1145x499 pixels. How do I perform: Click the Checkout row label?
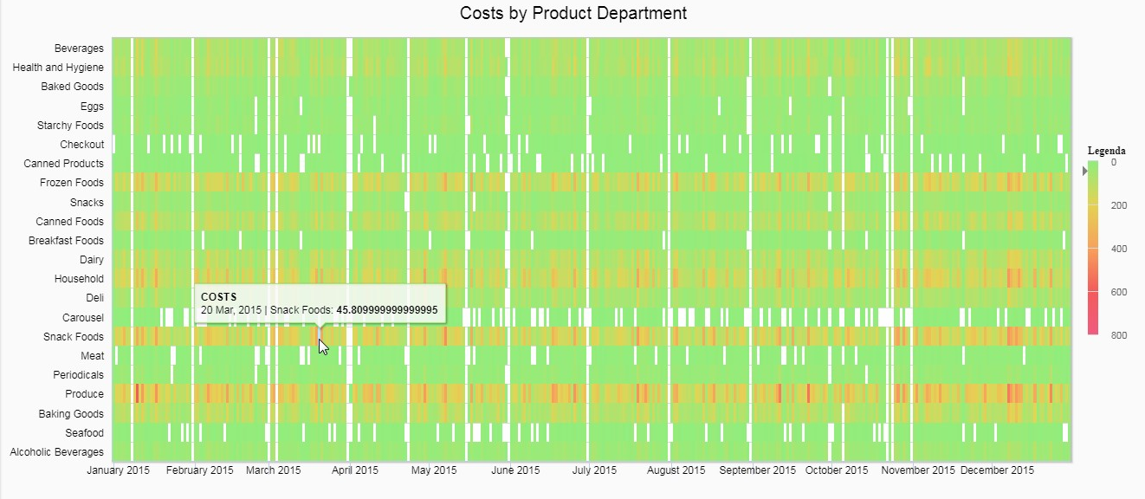coord(82,145)
